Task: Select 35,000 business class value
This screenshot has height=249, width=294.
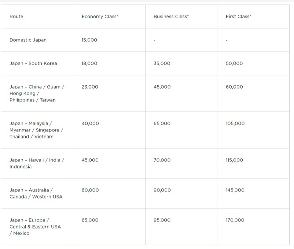Action: pos(162,63)
